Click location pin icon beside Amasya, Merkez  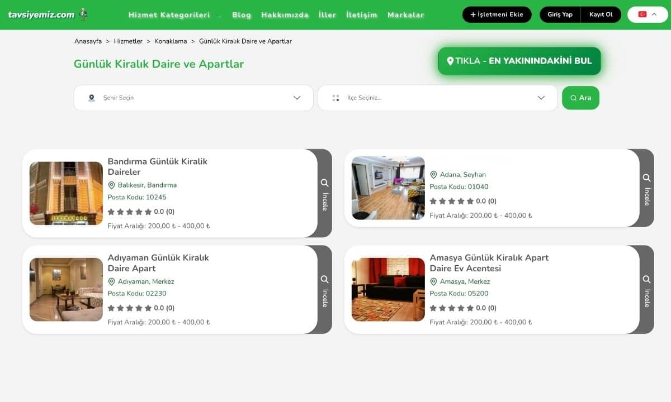point(433,282)
